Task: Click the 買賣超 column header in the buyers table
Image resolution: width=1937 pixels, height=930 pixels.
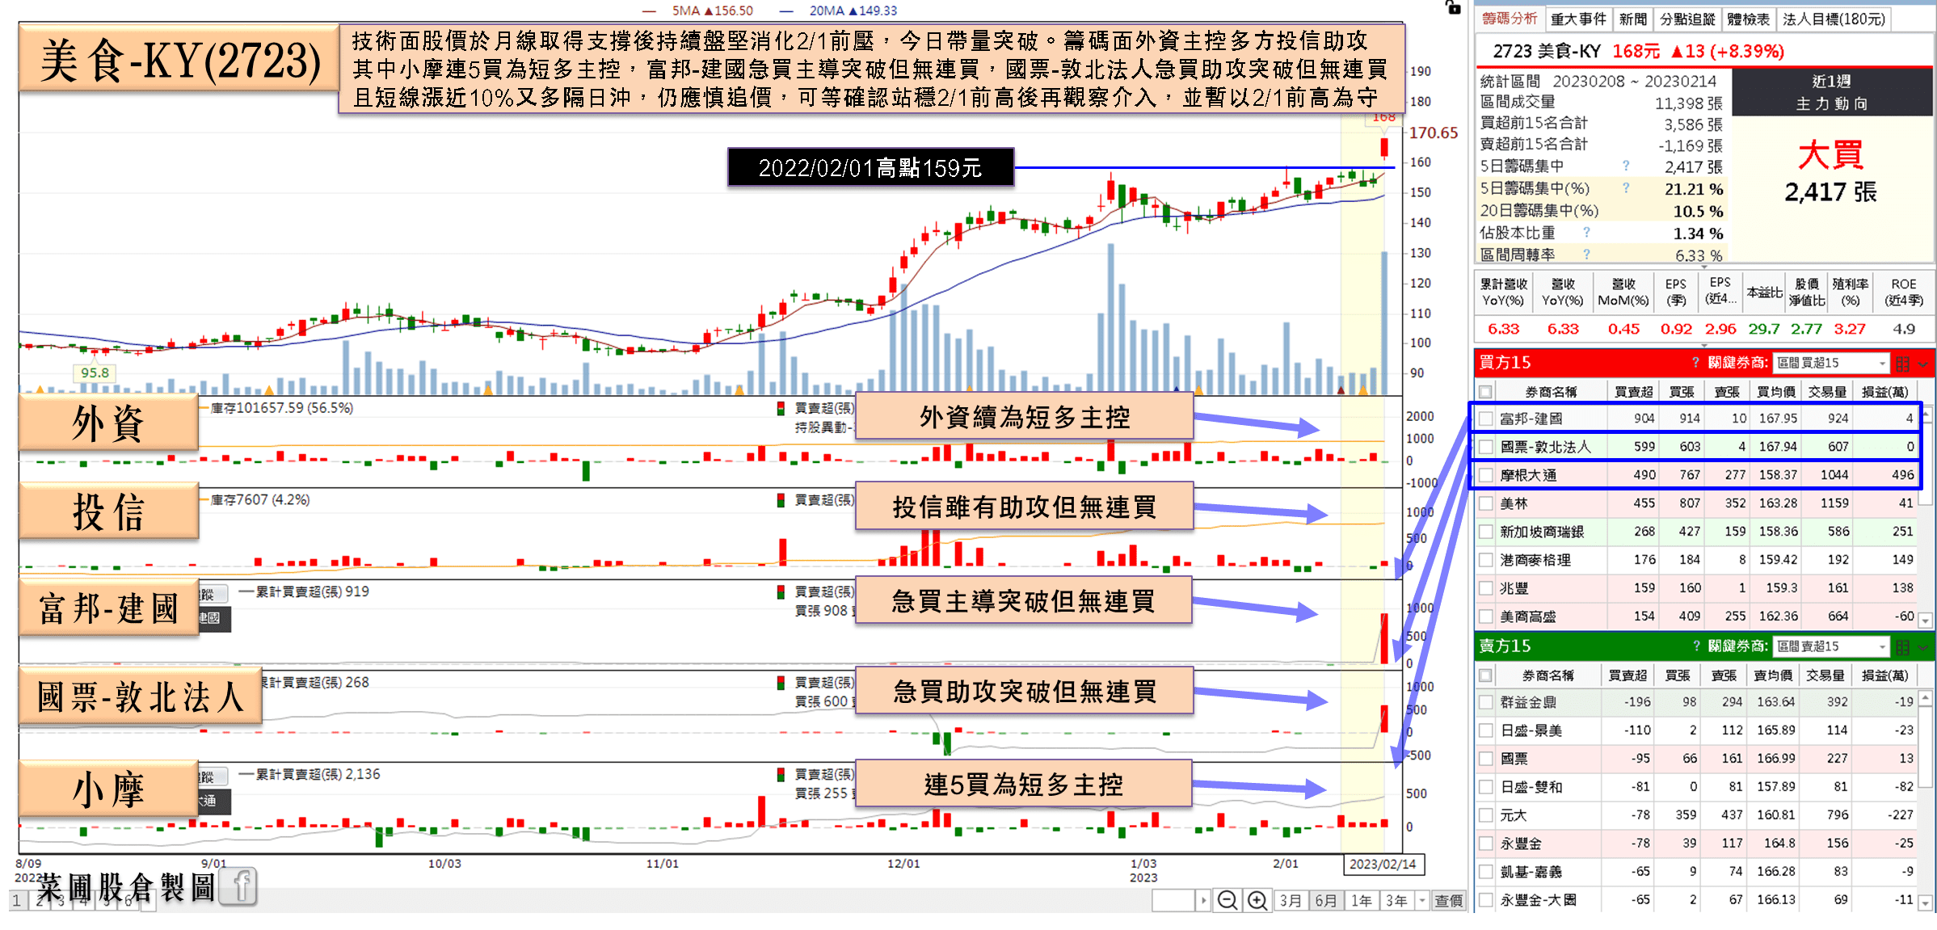Action: tap(1633, 392)
